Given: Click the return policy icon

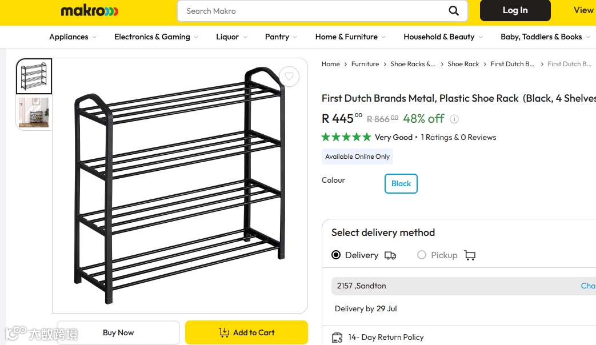Looking at the screenshot, I should 337,337.
